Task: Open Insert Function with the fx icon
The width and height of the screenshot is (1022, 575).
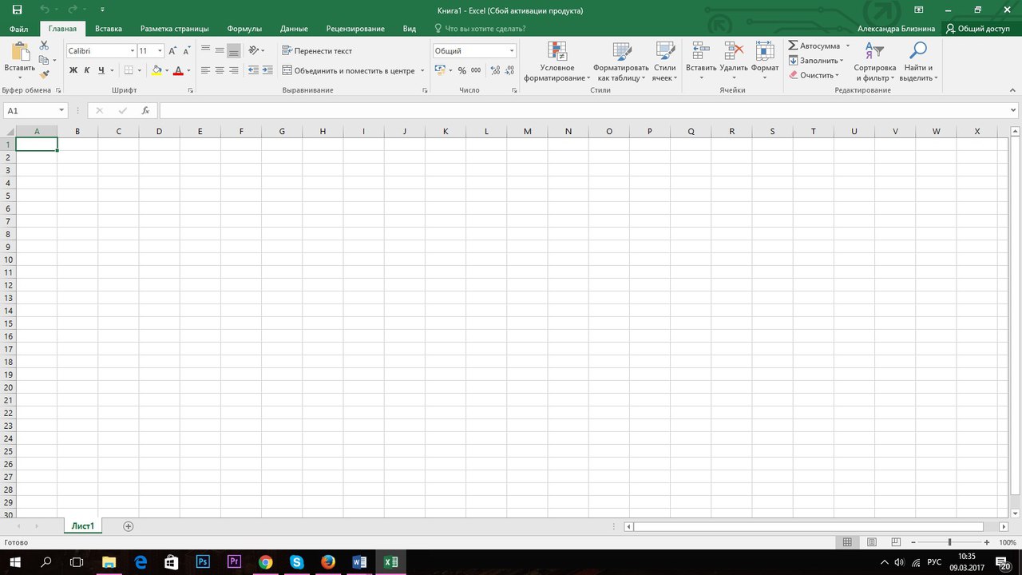Action: pos(145,111)
